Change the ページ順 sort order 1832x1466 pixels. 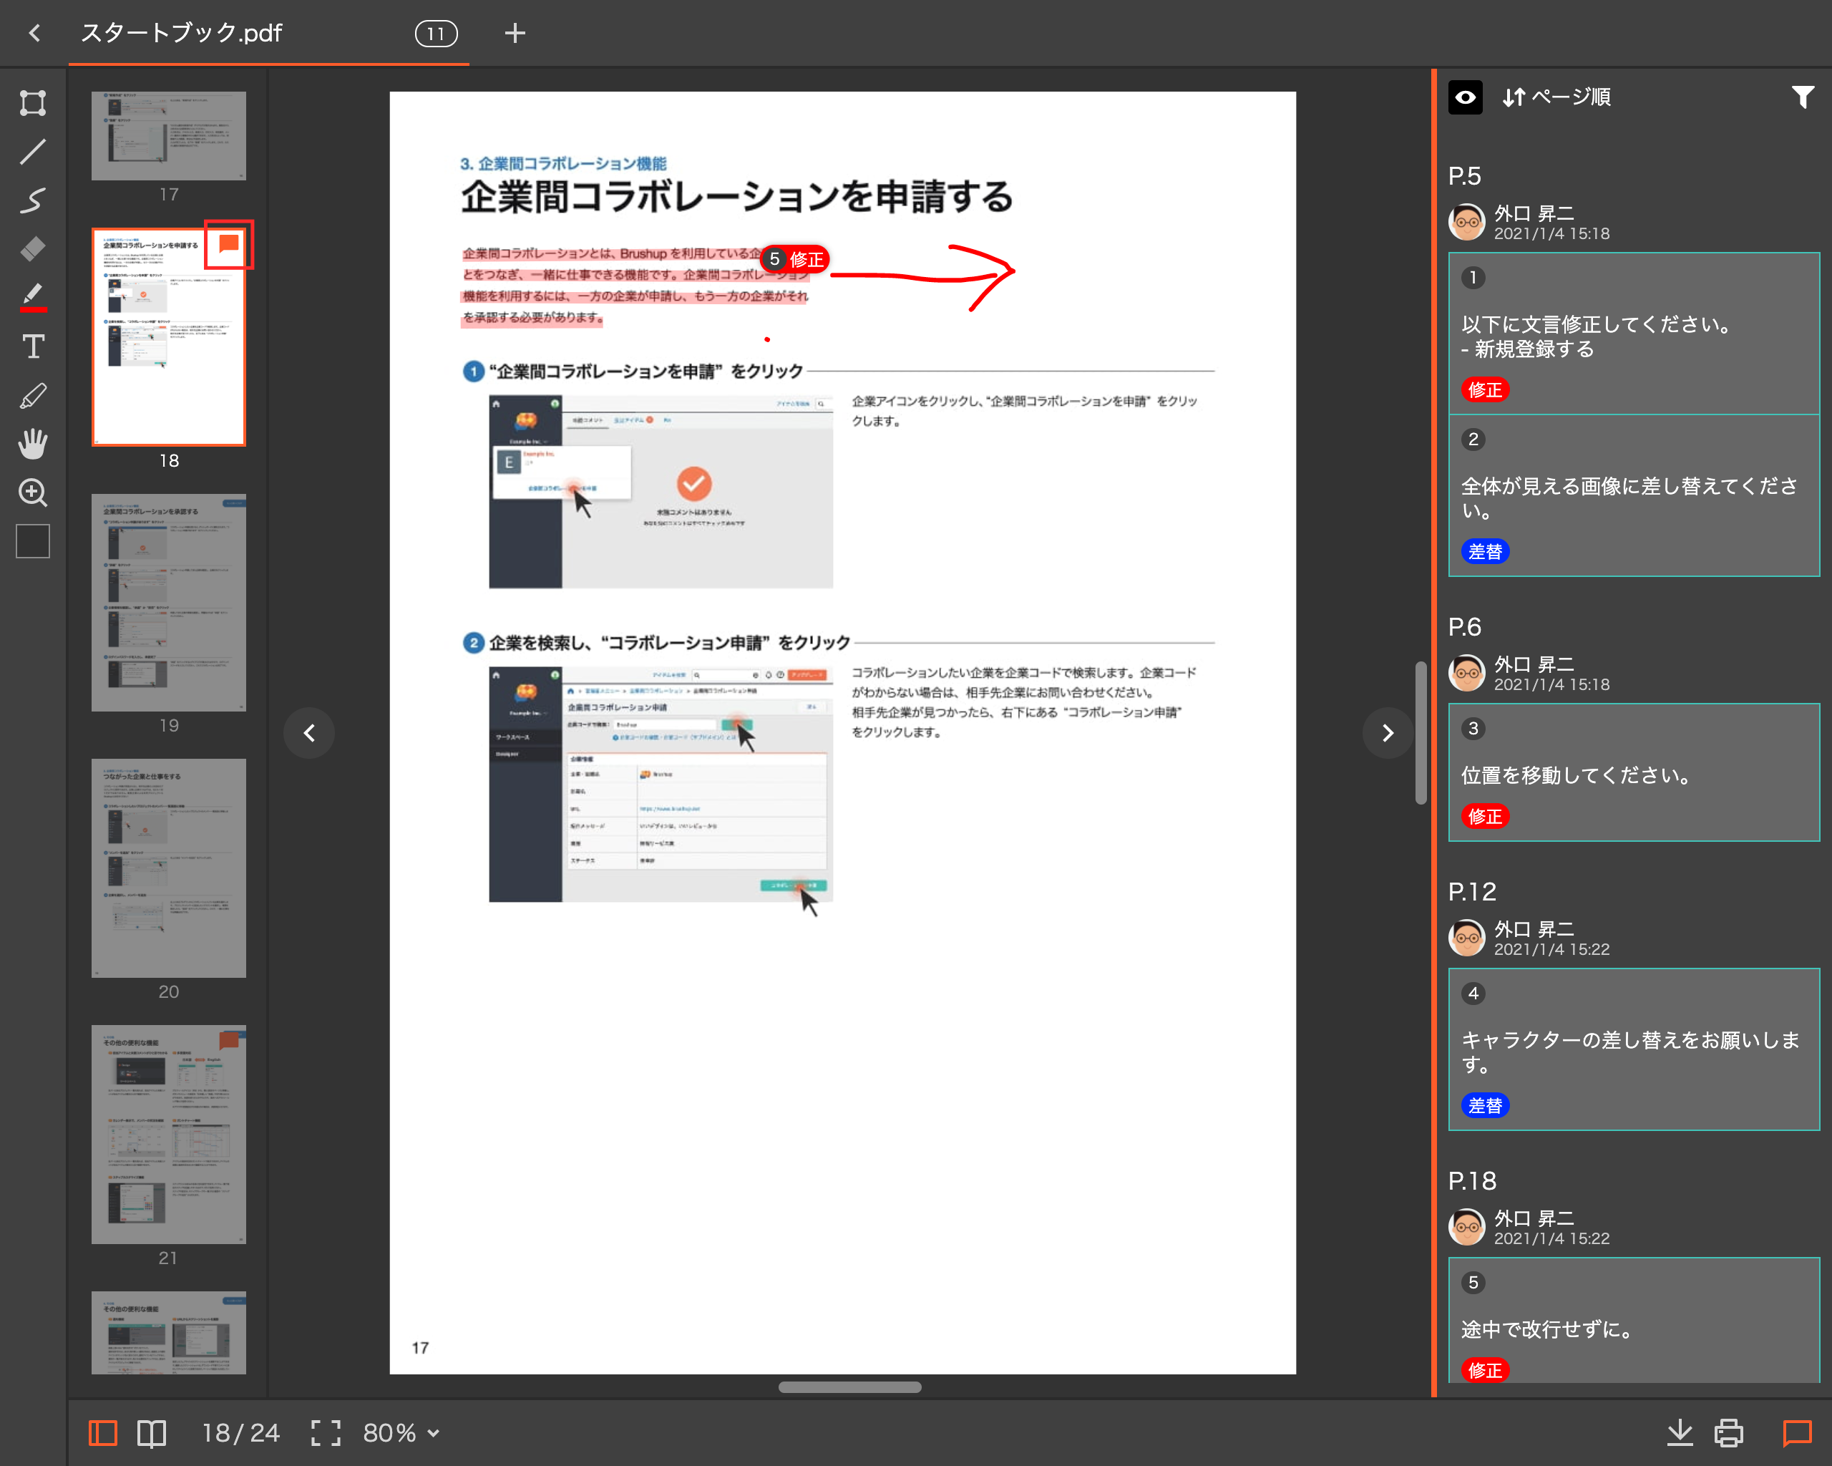coord(1556,97)
